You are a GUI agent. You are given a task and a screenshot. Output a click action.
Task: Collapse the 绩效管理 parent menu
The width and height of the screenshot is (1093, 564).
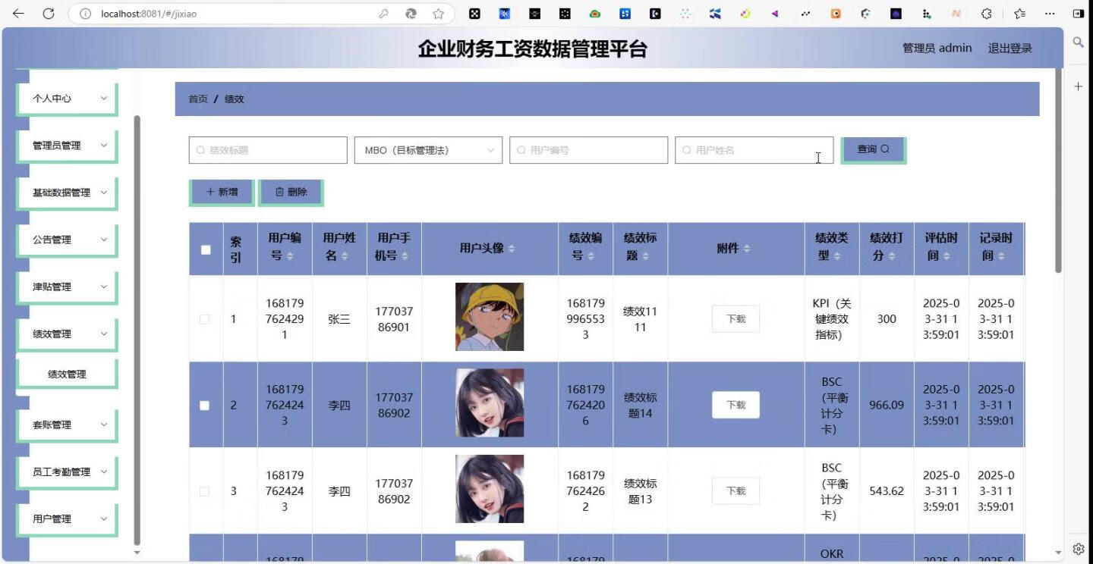[x=67, y=334]
